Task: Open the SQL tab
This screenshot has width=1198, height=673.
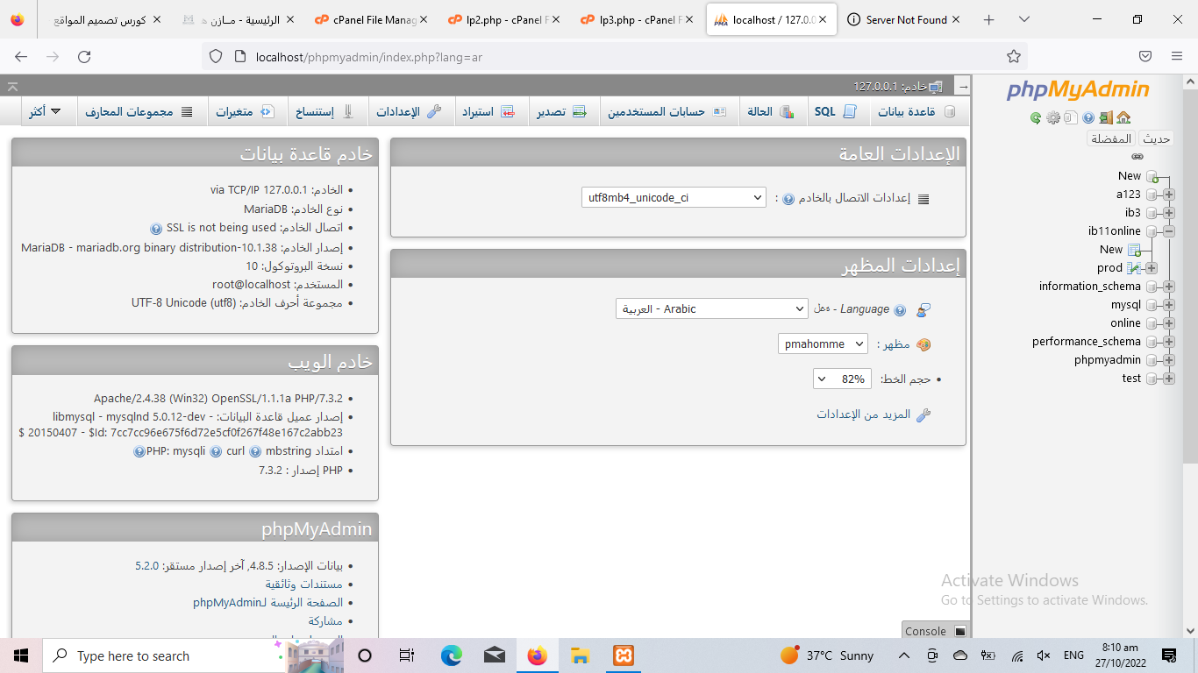Action: pos(834,111)
